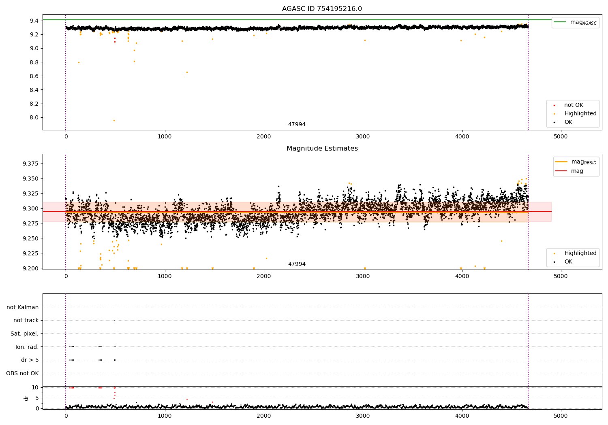The image size is (608, 425).
Task: Select orange mag OBSID legend line swatch
Action: coord(561,162)
